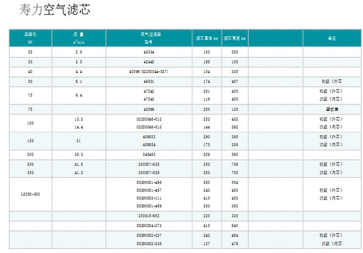Click HP value 100
Viewport: 363px width, 253px height.
tap(30, 123)
